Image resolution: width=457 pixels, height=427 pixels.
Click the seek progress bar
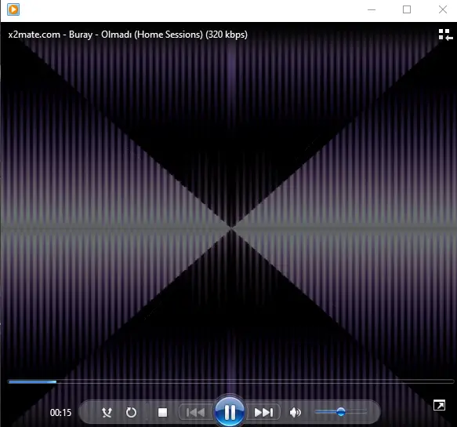[x=230, y=381]
